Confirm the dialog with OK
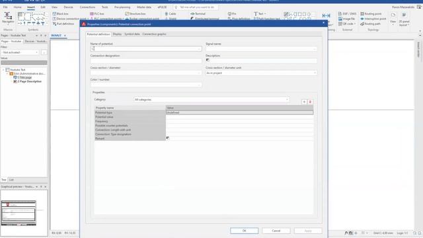 tap(244, 231)
